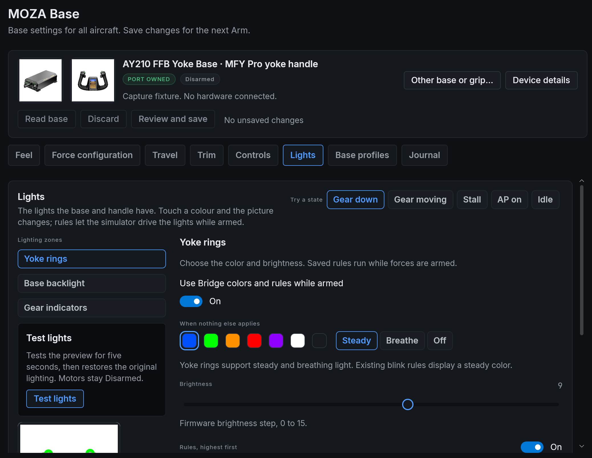Click Review and save button
The image size is (592, 458).
click(x=173, y=119)
